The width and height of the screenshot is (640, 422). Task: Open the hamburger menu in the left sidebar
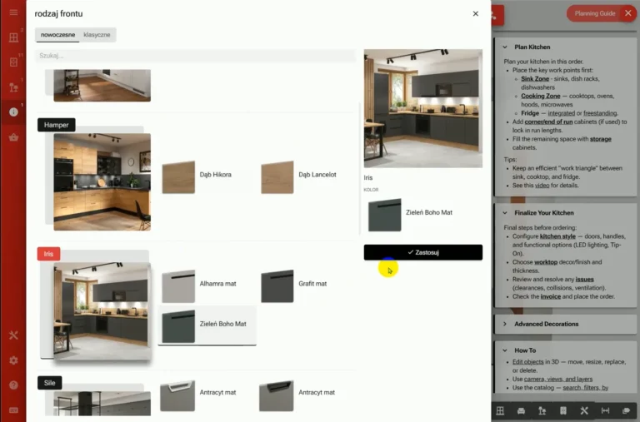click(12, 13)
